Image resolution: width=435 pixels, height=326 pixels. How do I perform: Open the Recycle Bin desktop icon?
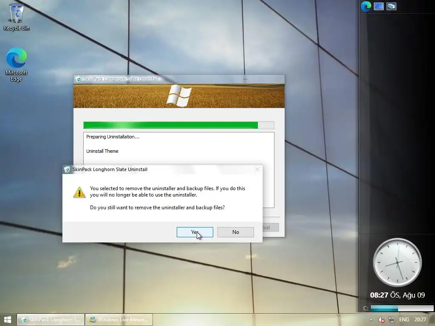17,17
